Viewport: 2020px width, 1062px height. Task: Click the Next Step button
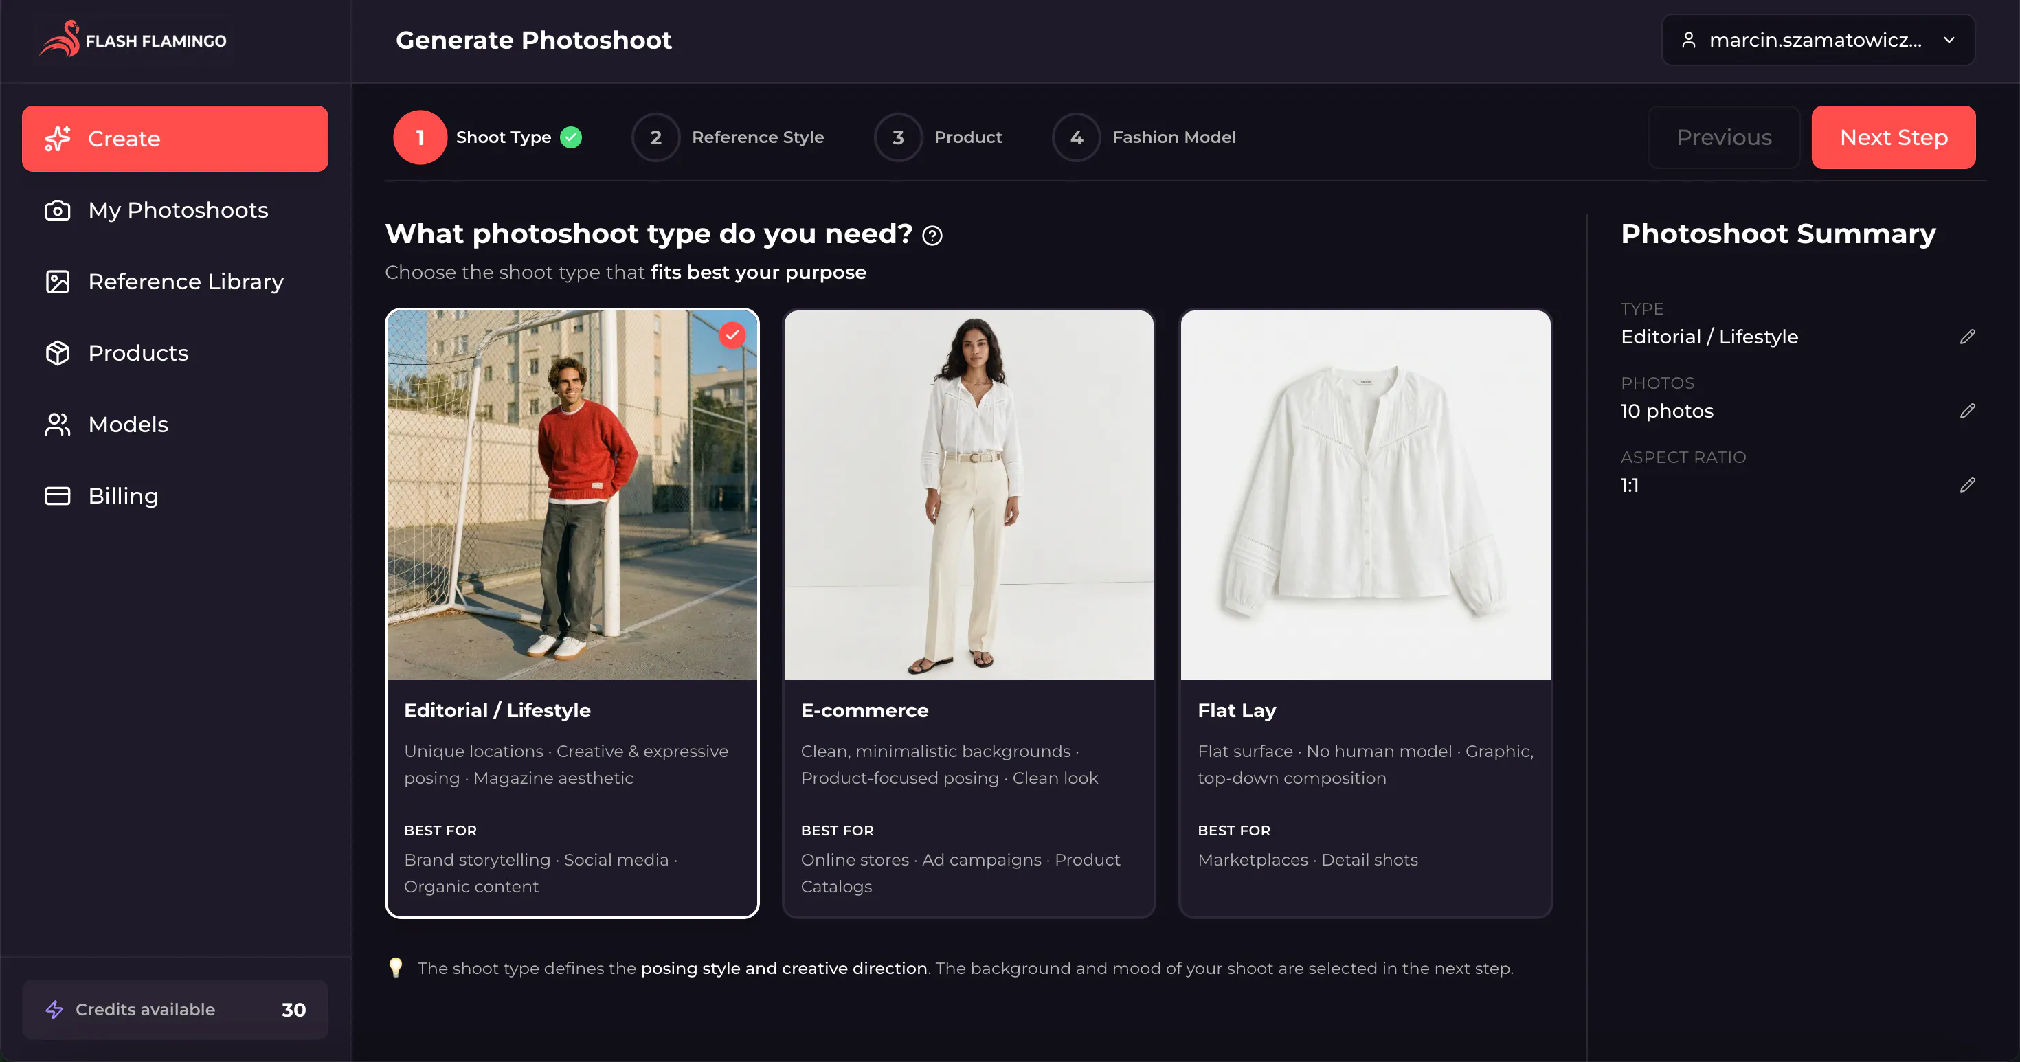(1893, 137)
